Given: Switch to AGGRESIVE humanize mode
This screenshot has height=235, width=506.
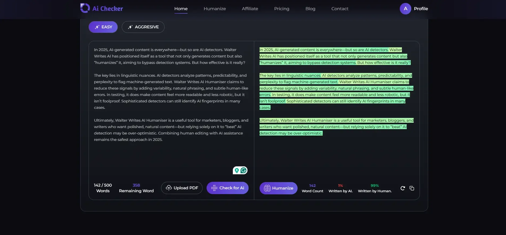Looking at the screenshot, I should tap(143, 27).
